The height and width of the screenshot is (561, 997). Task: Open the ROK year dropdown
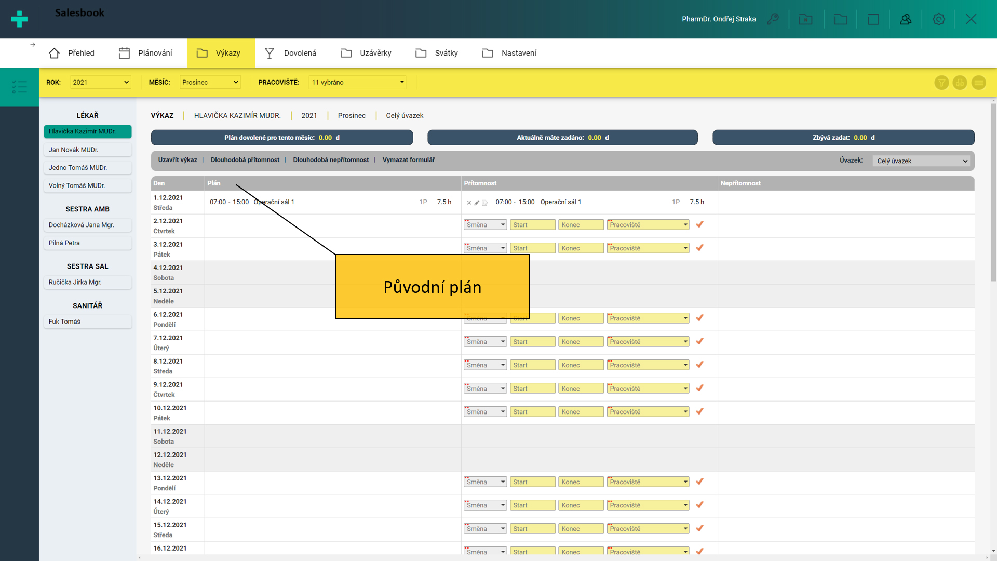pyautogui.click(x=100, y=82)
